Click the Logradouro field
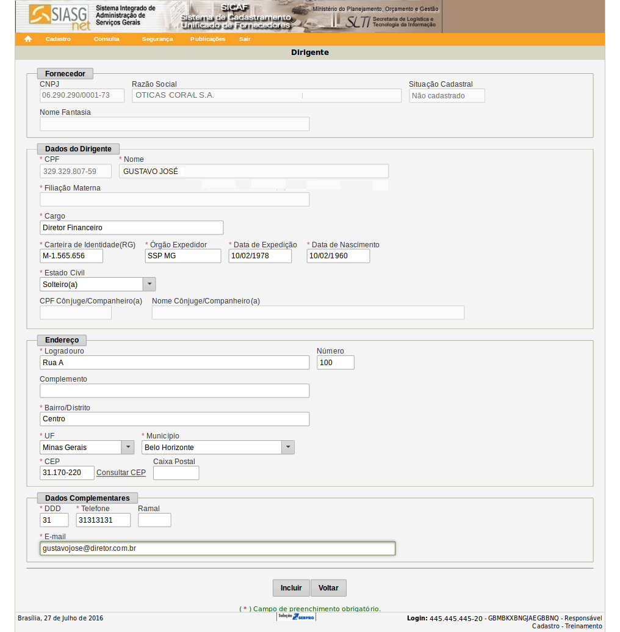The image size is (620, 632). coord(175,362)
